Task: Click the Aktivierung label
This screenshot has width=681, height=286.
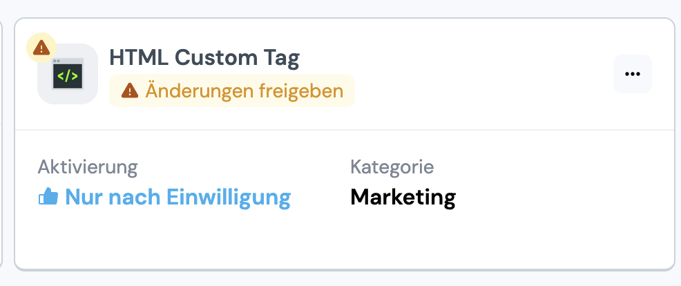Action: [x=88, y=166]
